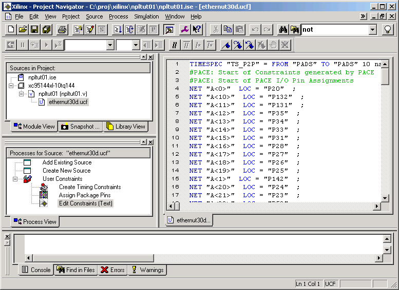Image resolution: width=399 pixels, height=290 pixels.
Task: Click the Open folder toolbar icon
Action: [23, 30]
